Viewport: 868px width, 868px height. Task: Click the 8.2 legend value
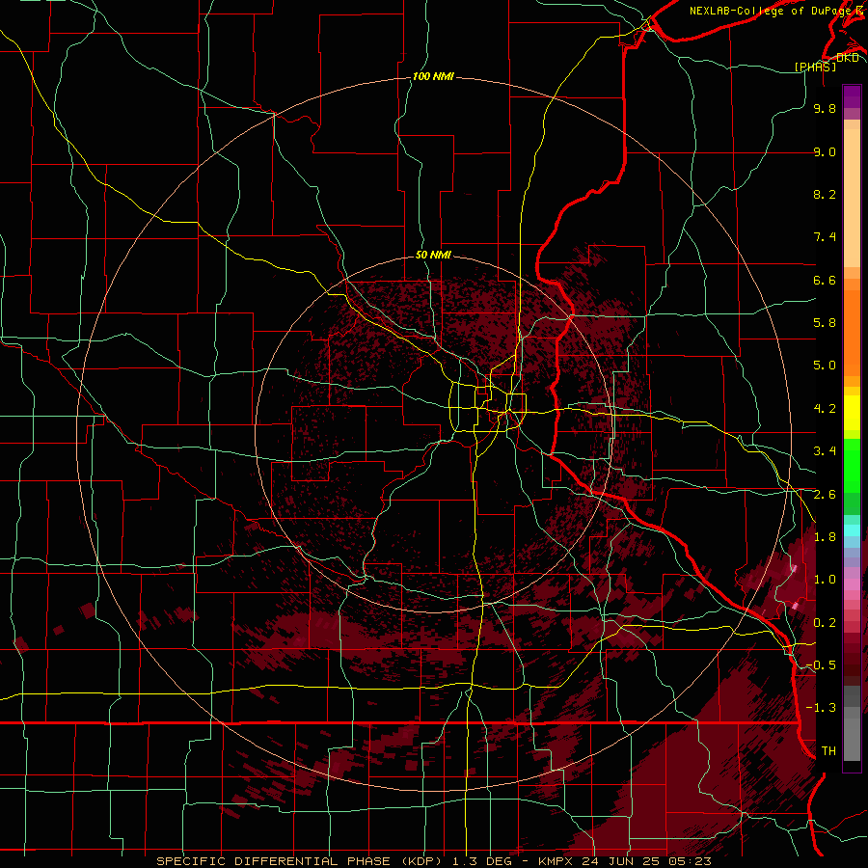(825, 194)
